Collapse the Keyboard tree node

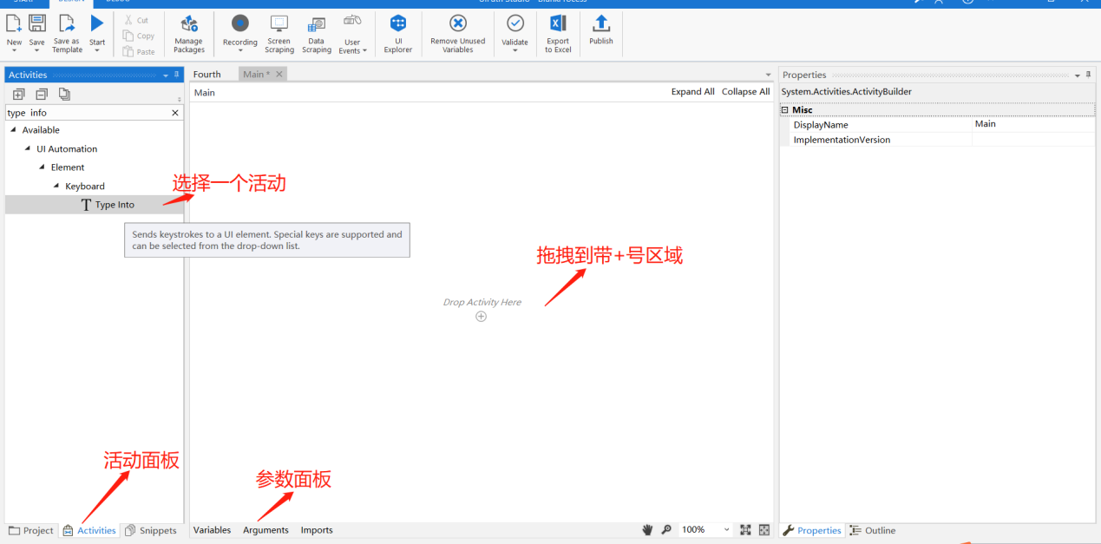point(56,186)
